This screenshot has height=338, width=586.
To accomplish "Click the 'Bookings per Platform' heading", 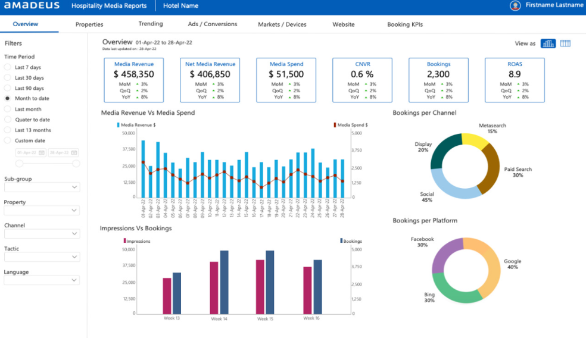I will (x=425, y=220).
